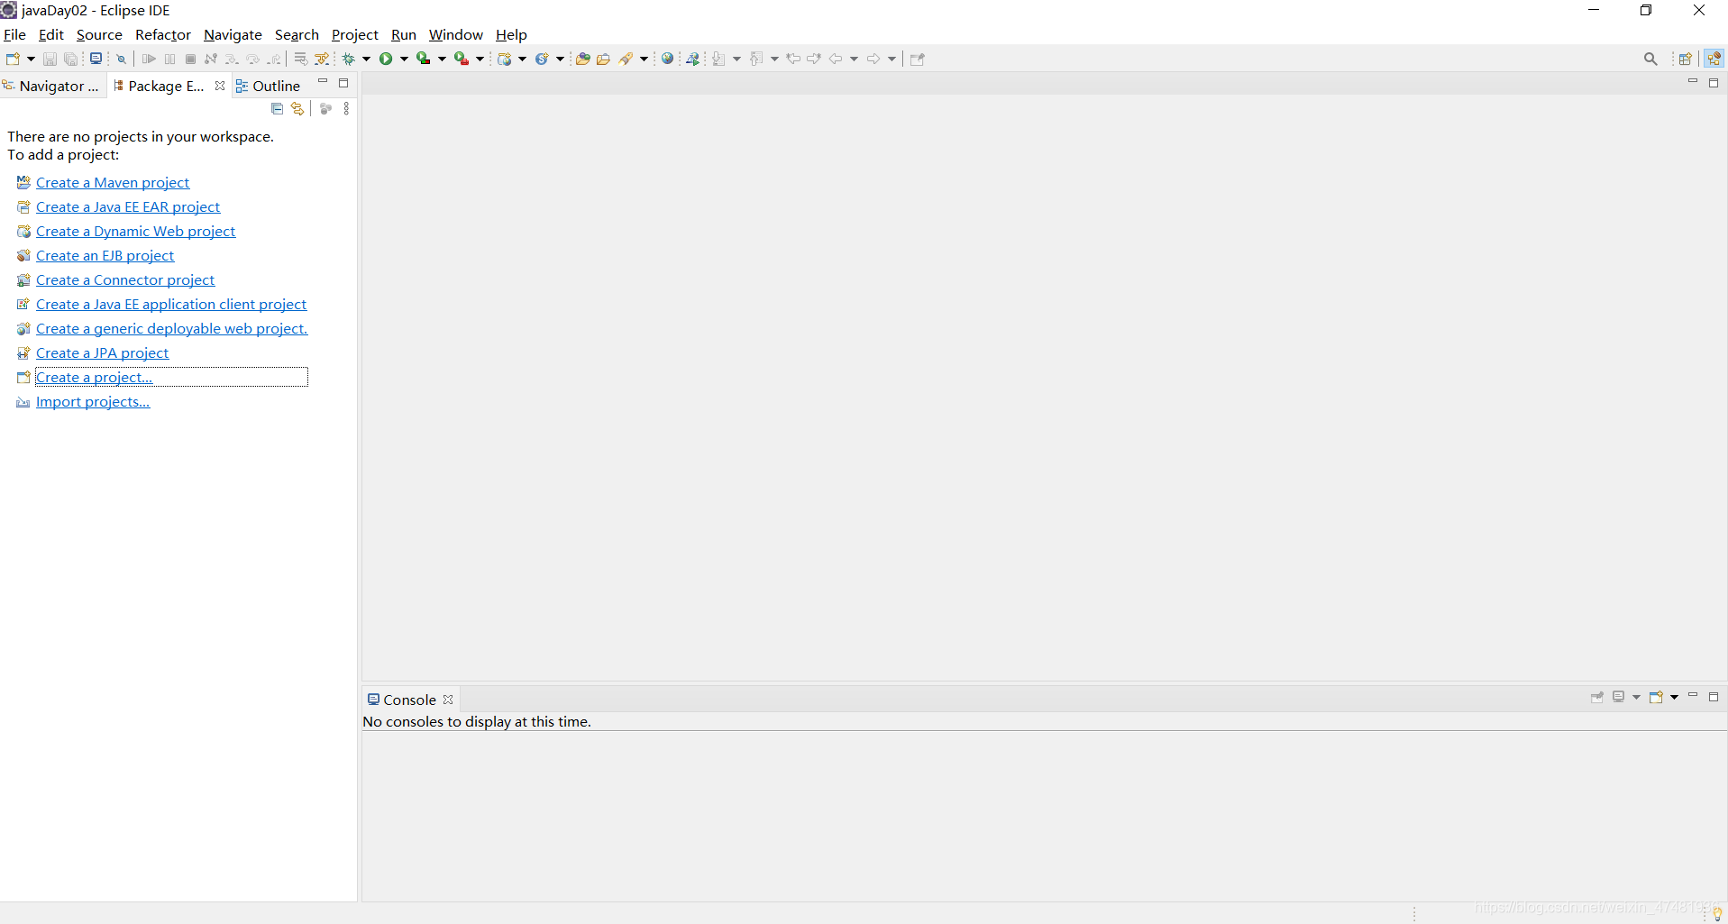This screenshot has height=924, width=1728.
Task: Click Import projects... link
Action: [93, 402]
